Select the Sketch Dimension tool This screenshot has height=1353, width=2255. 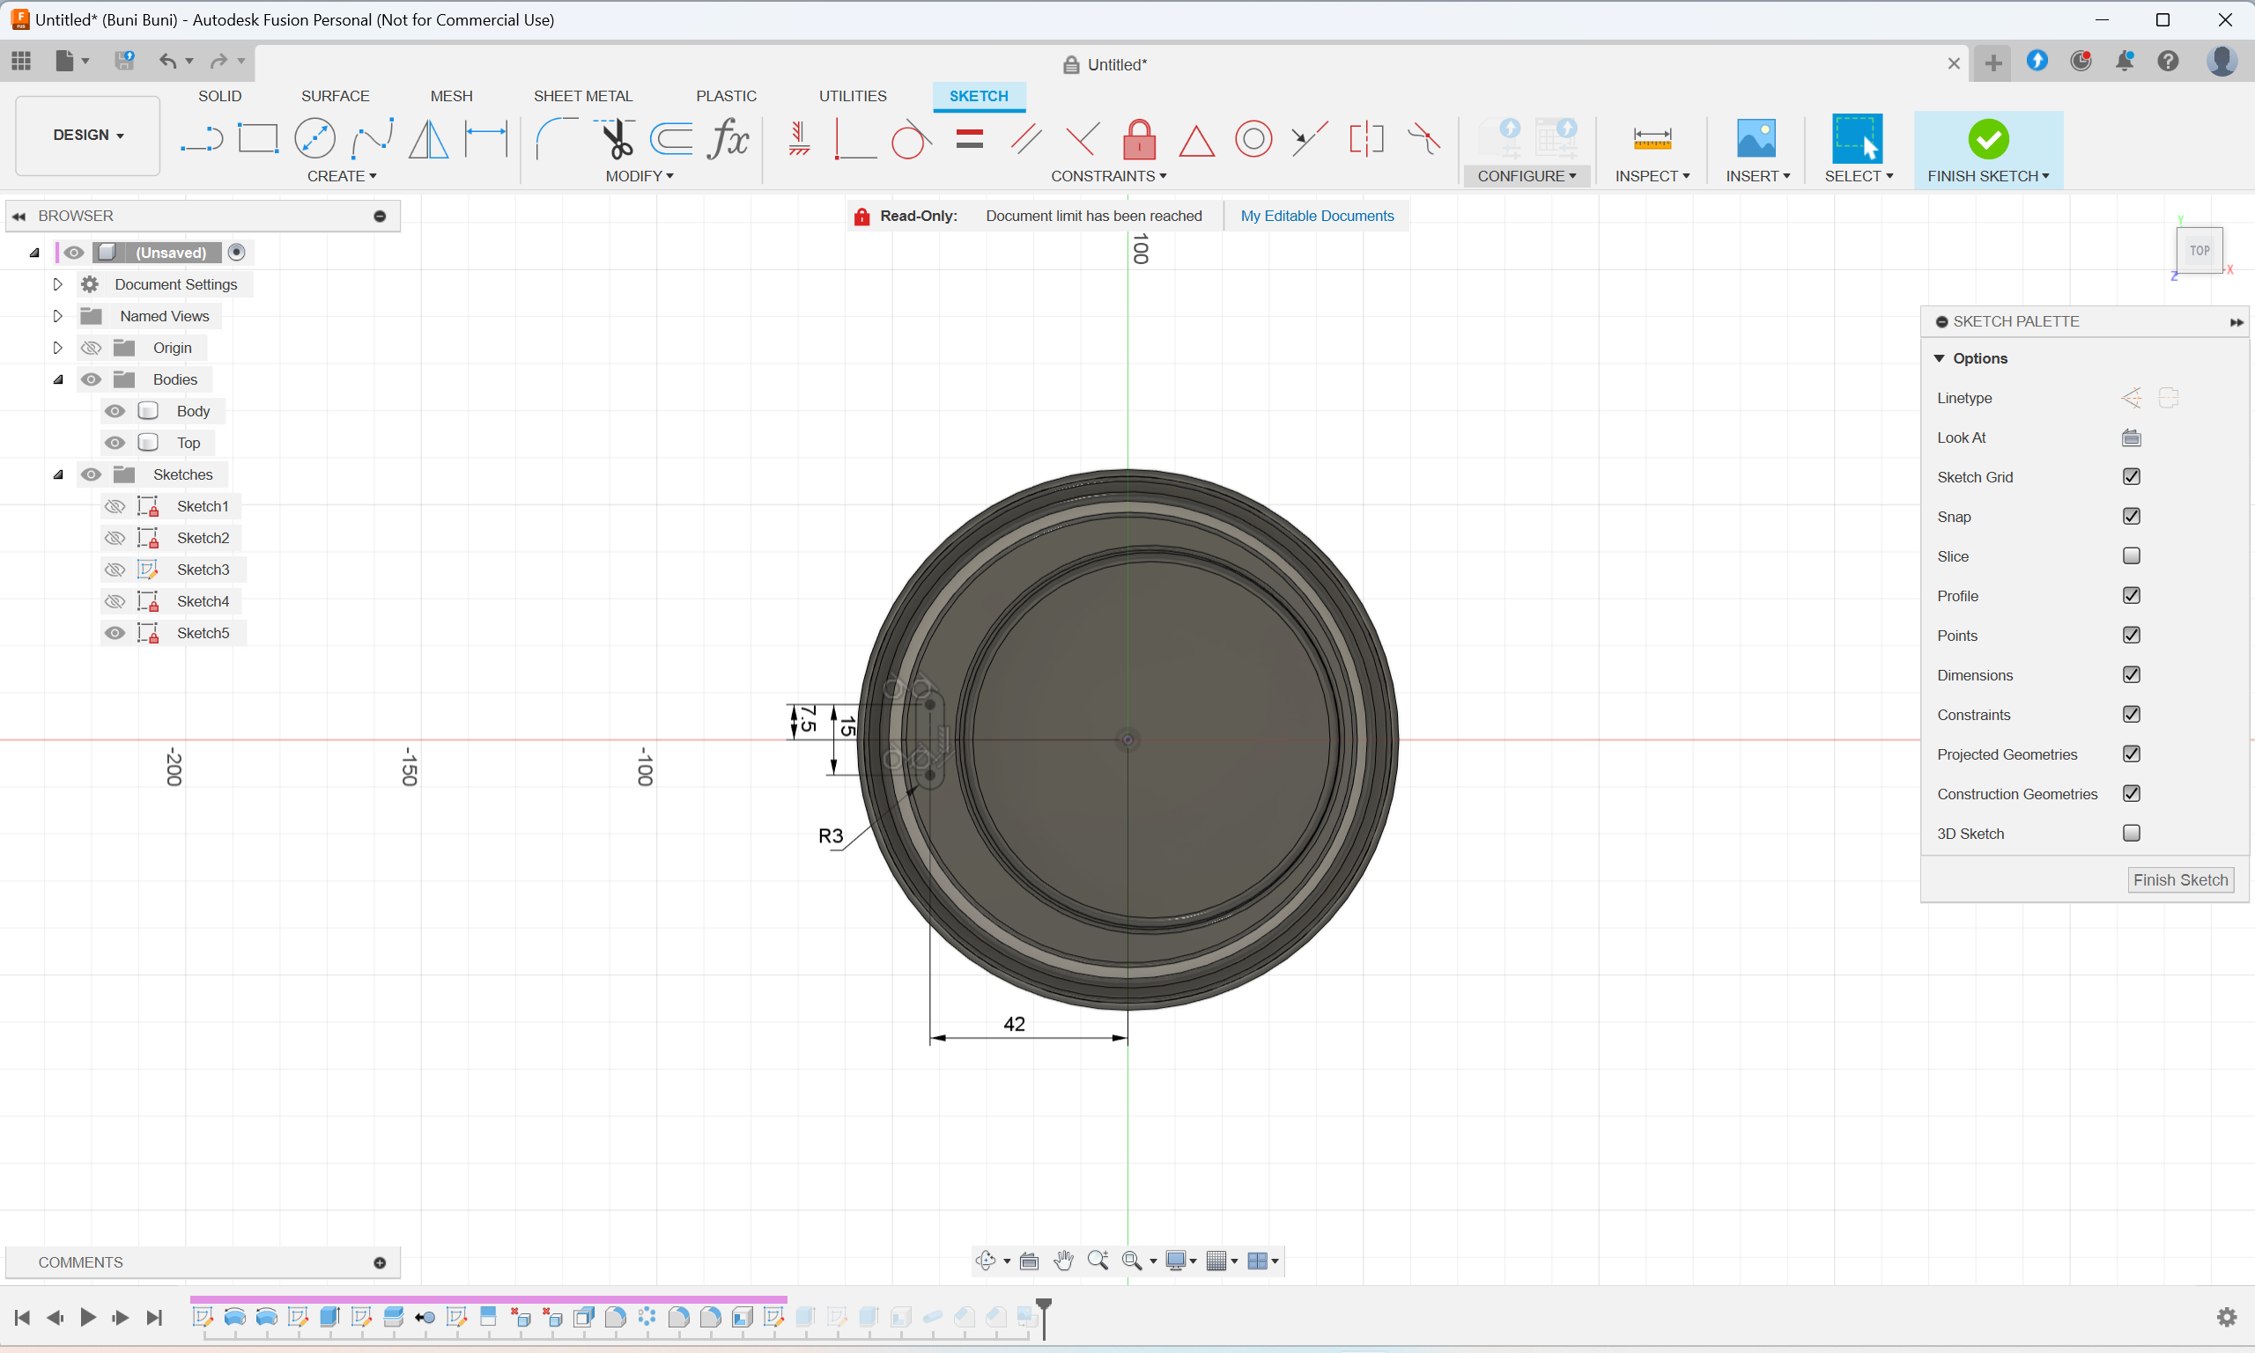point(485,138)
